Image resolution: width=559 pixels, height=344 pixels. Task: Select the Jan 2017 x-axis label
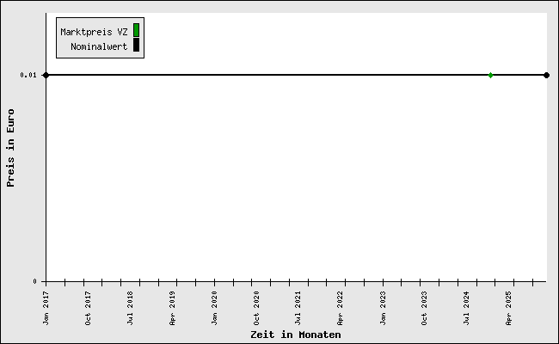coord(46,308)
